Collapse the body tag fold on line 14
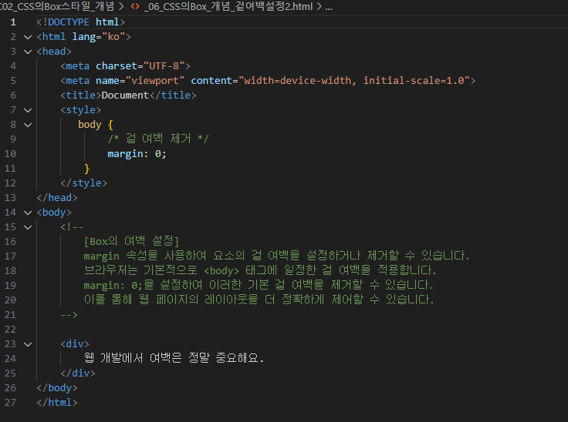This screenshot has height=422, width=568. pyautogui.click(x=28, y=213)
